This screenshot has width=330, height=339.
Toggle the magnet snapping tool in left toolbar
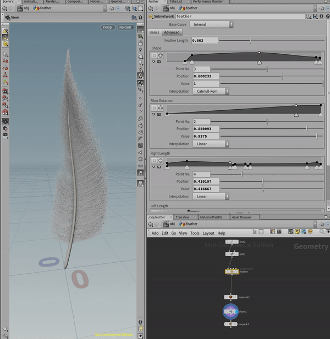(x=5, y=112)
